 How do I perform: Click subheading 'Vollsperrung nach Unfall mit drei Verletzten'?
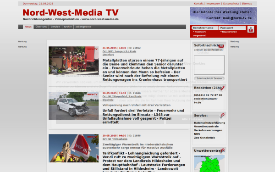point(137,105)
